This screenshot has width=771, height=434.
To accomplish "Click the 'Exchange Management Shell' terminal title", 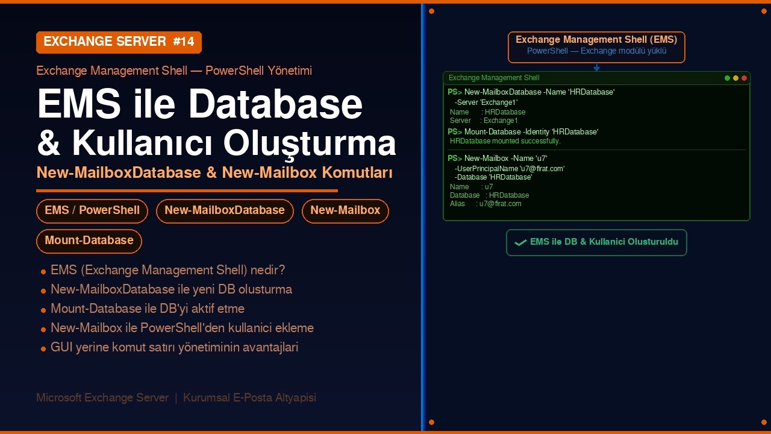I will [494, 78].
